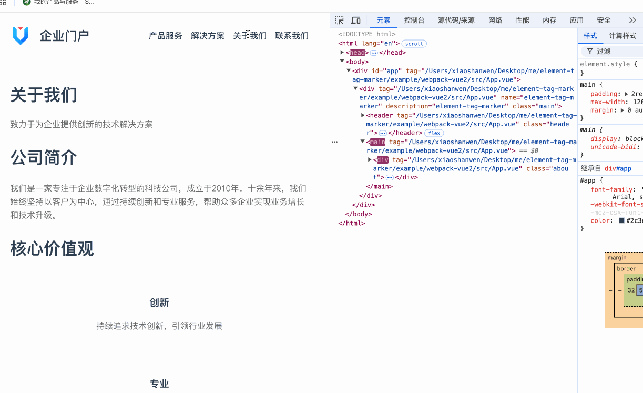Click the div#app inherited link
The image size is (643, 393).
coord(617,168)
